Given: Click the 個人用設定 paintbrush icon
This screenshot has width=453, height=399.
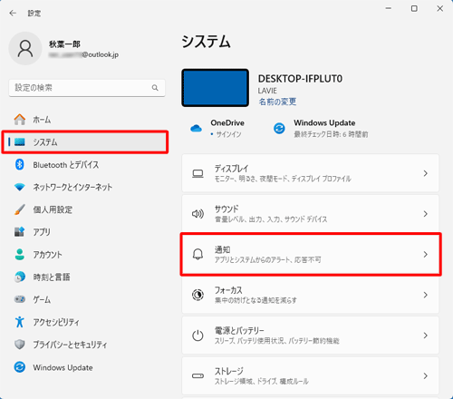Looking at the screenshot, I should pyautogui.click(x=20, y=209).
